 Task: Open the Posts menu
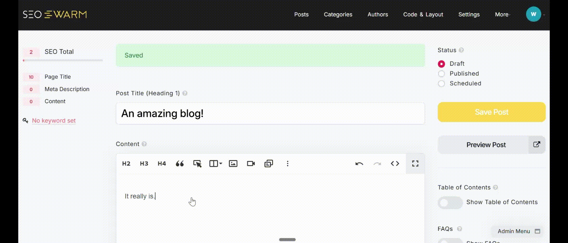point(301,15)
